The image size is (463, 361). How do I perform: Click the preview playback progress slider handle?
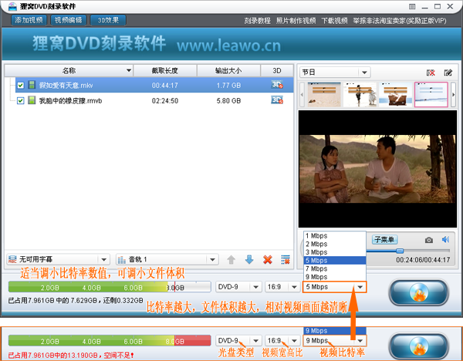click(x=400, y=251)
